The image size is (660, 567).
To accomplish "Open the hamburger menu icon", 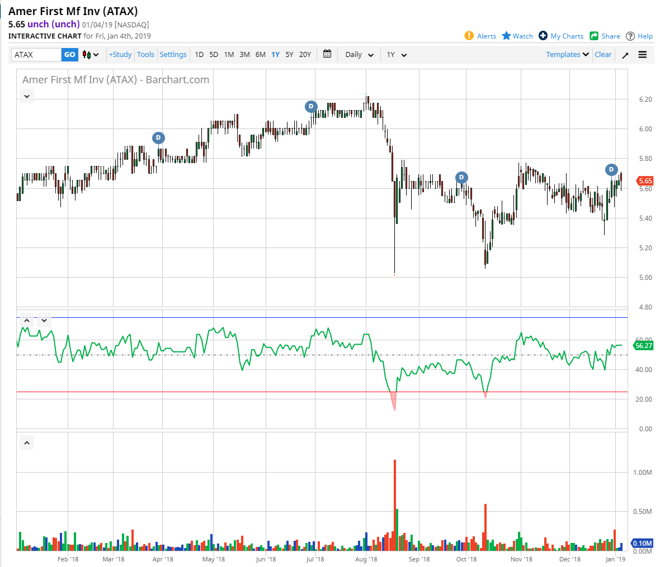I will [x=642, y=55].
